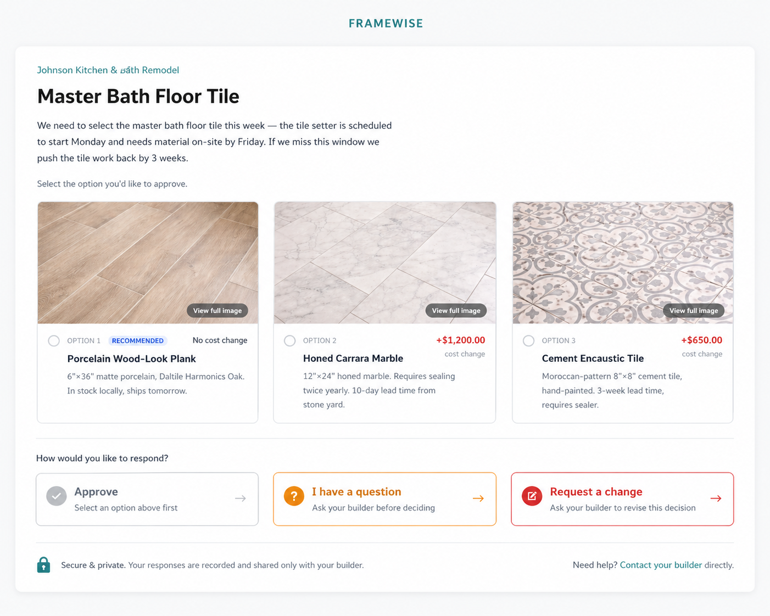
Task: Click Contact your builder link
Action: 661,565
